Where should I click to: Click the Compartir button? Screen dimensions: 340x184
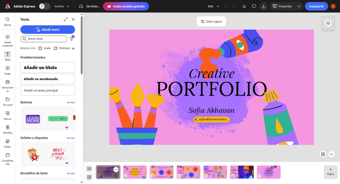click(316, 6)
